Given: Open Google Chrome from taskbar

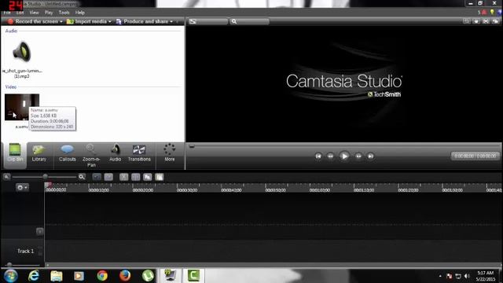Looking at the screenshot, I should [x=102, y=276].
